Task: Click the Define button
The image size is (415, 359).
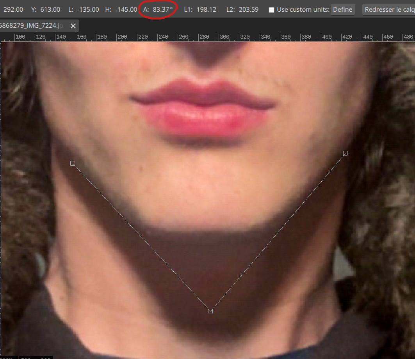Action: (342, 9)
